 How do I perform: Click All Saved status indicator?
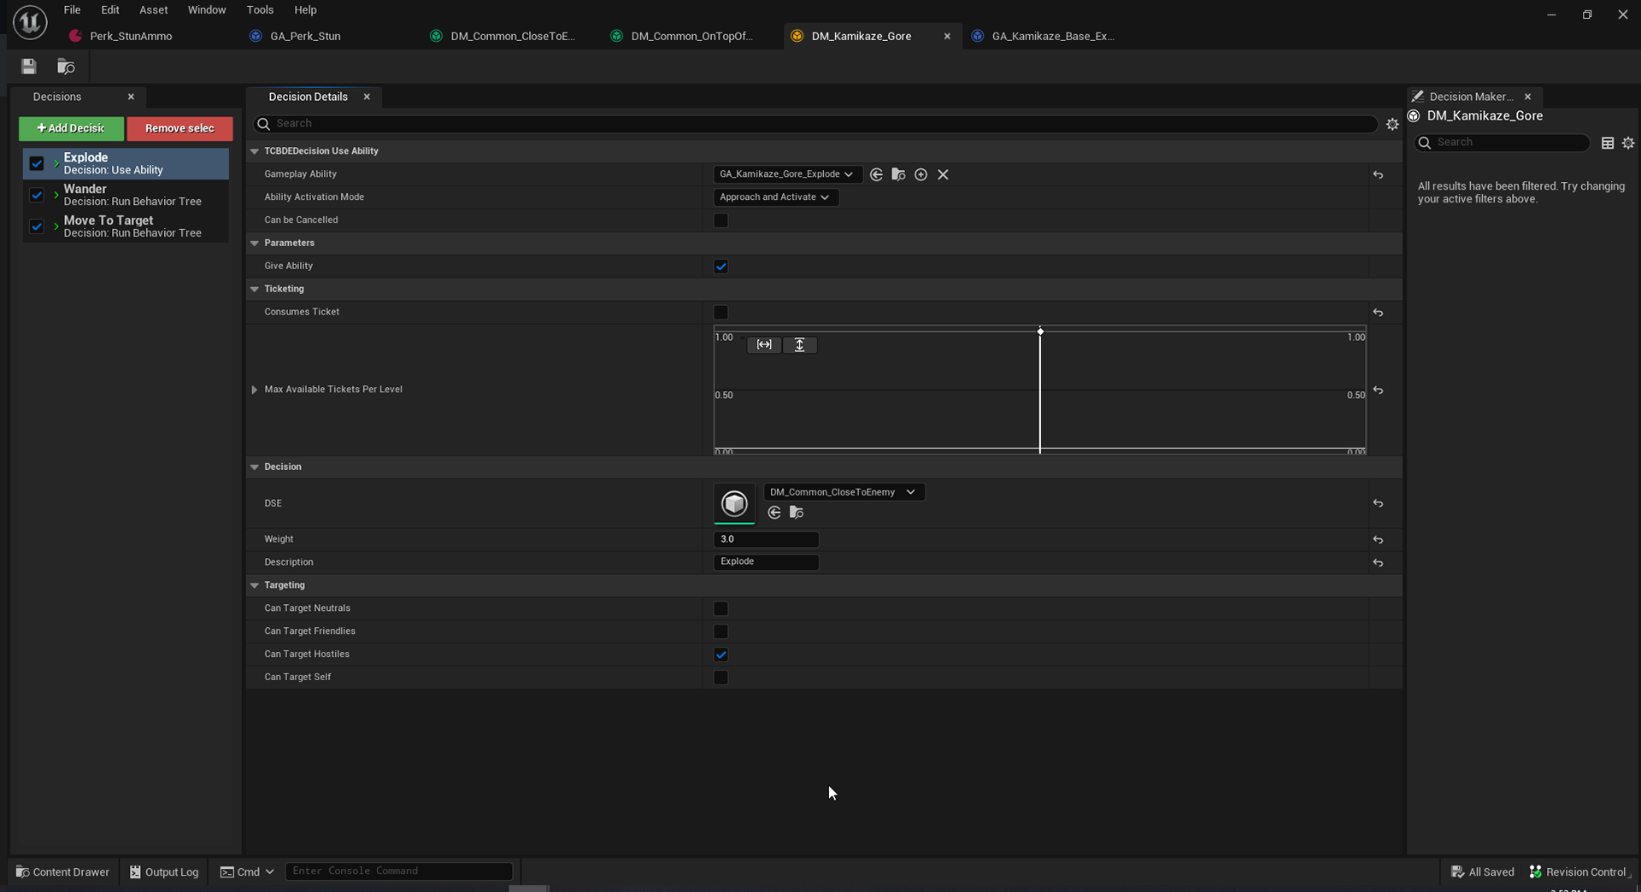(x=1483, y=871)
